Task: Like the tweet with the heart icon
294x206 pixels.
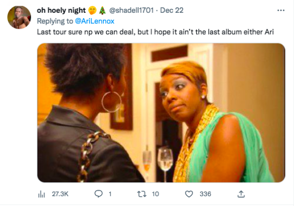Action: 189,194
